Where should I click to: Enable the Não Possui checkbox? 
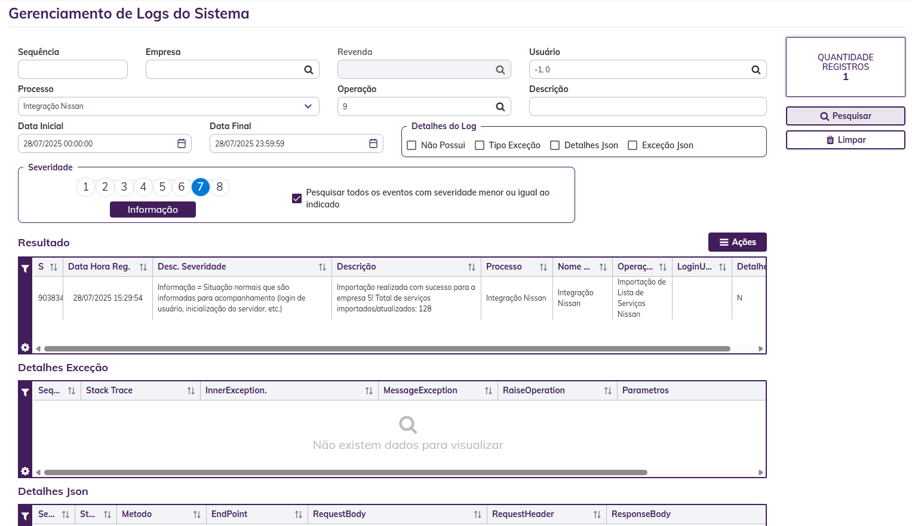(412, 145)
